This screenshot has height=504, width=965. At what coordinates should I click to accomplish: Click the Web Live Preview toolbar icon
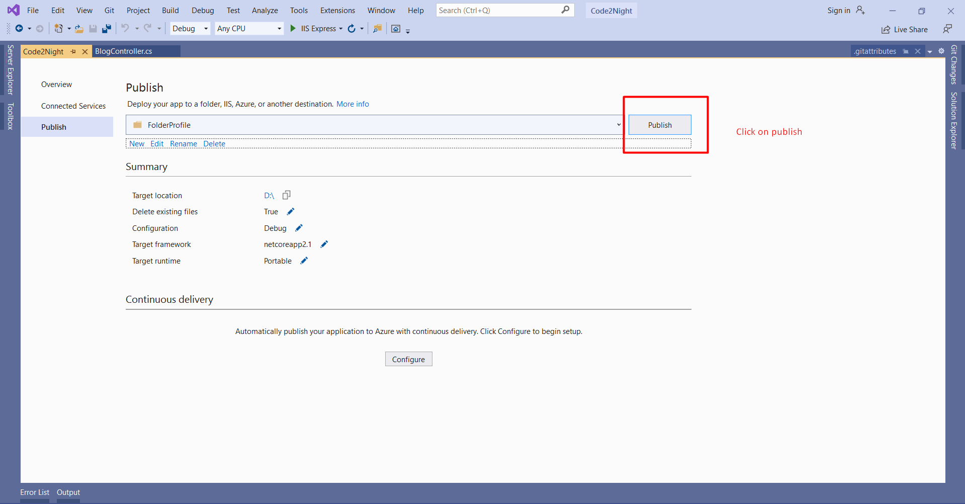[x=396, y=29]
